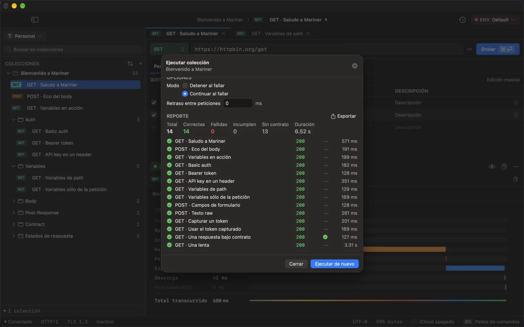Expand the Body folder
524x327 pixels.
(13, 201)
